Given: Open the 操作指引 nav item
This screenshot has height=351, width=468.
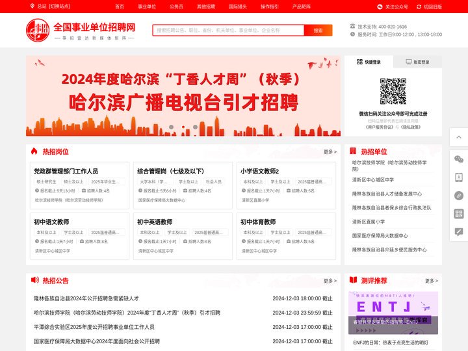Looking at the screenshot, I should coord(270,6).
